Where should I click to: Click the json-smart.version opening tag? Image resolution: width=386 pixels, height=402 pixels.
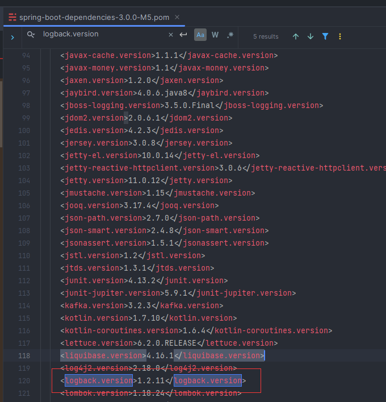[x=106, y=230]
